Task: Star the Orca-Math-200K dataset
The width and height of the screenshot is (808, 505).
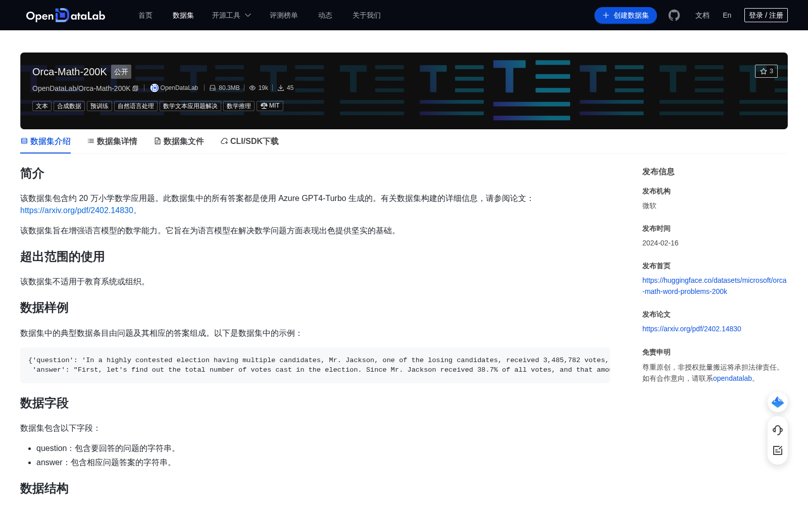Action: coord(766,71)
